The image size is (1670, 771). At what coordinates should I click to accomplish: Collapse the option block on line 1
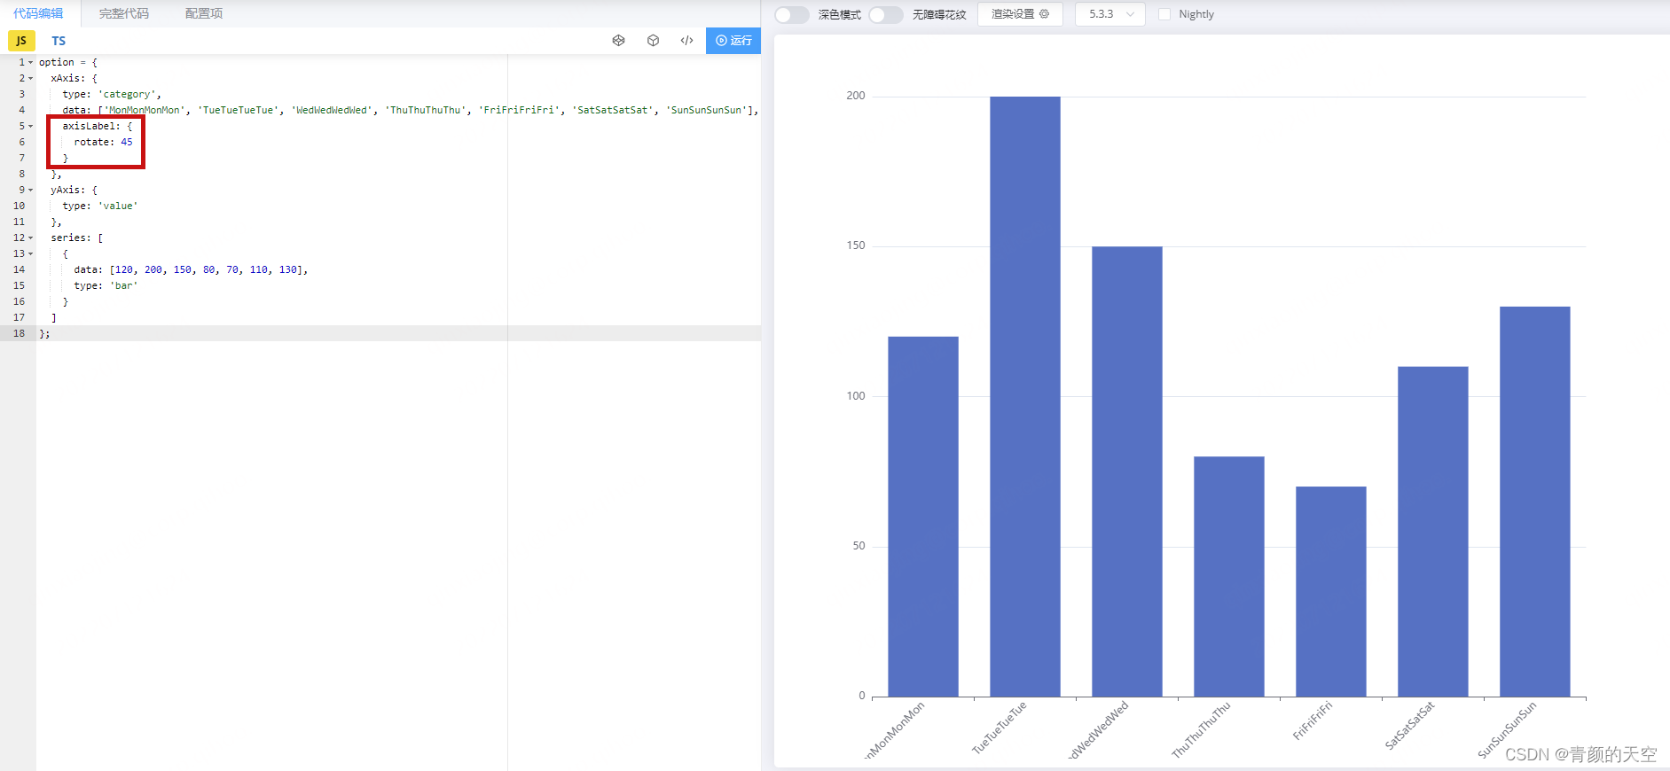30,63
